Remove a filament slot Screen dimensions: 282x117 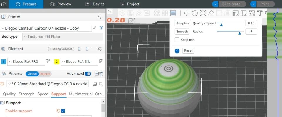pos(88,49)
